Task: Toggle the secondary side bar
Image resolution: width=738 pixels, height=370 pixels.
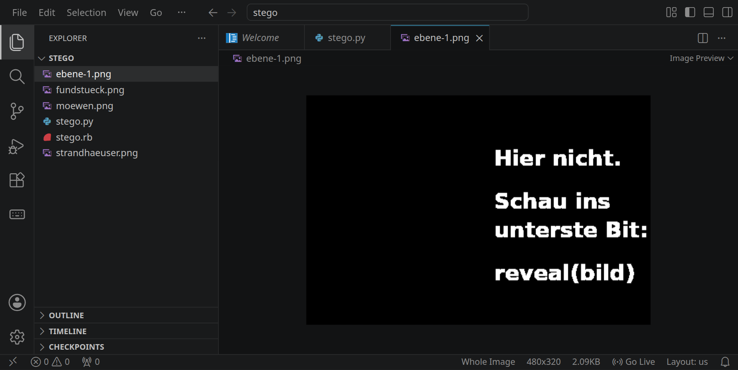Action: pyautogui.click(x=727, y=12)
